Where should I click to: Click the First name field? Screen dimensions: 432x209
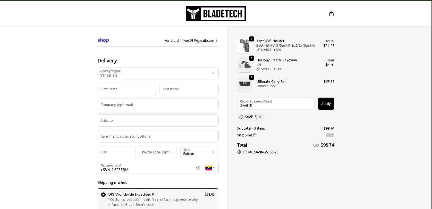coord(127,89)
